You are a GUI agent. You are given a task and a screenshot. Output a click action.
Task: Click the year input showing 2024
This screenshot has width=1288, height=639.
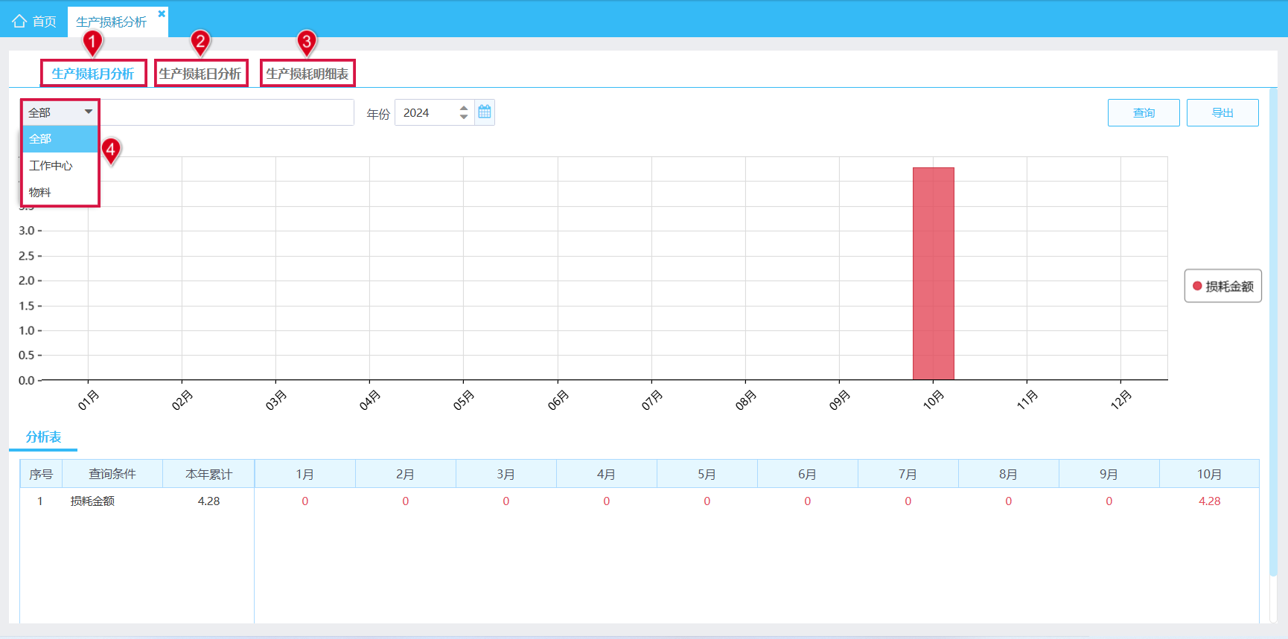click(427, 113)
